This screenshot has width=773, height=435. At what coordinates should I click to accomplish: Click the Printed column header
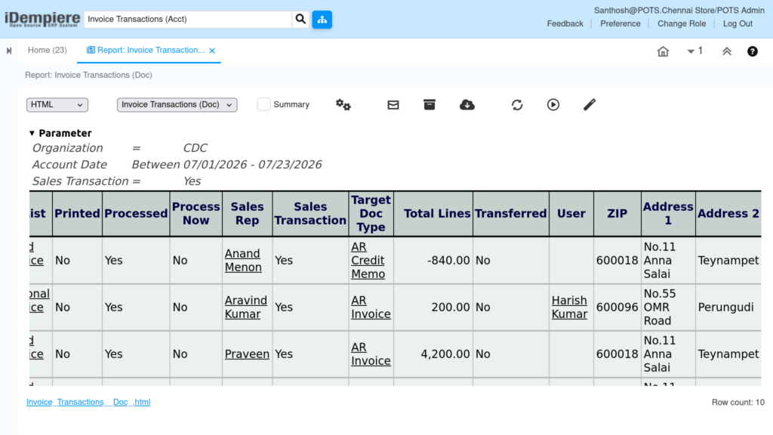click(x=78, y=214)
